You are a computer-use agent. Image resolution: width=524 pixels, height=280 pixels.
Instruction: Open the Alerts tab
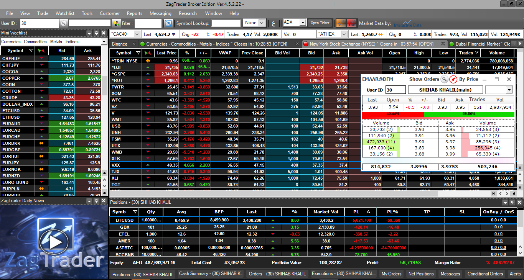[515, 274]
